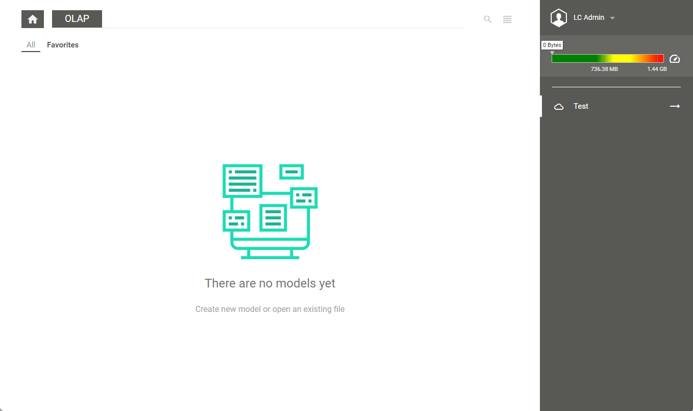Click the empty models illustration
The image size is (693, 411).
click(x=270, y=211)
